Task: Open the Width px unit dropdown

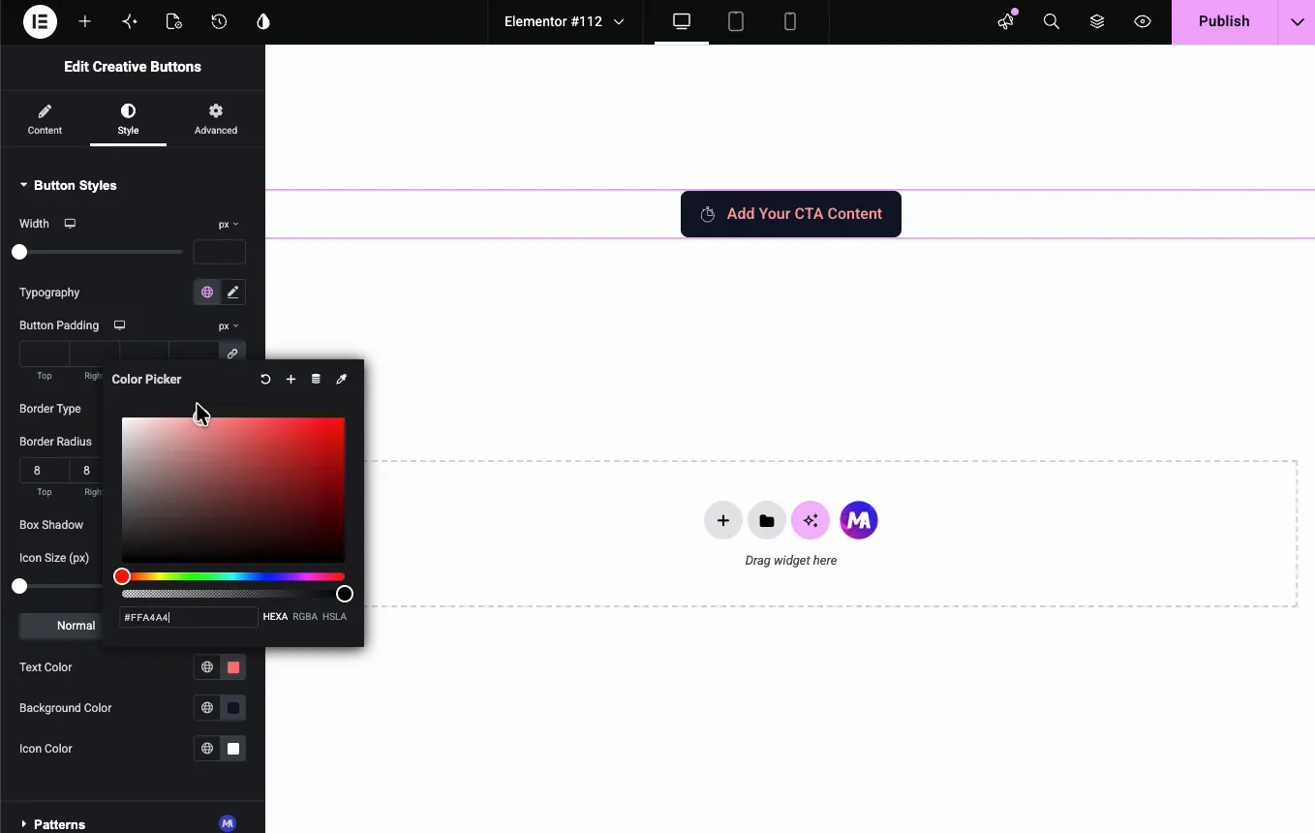Action: tap(229, 224)
